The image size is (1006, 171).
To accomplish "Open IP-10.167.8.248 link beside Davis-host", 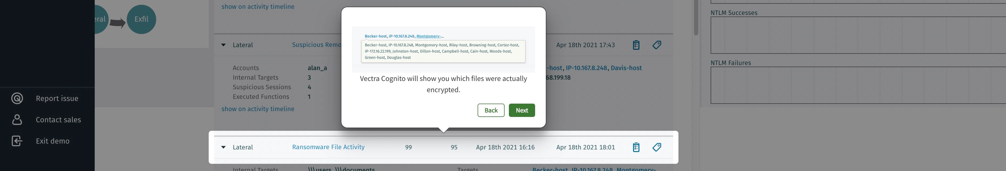I will coord(586,68).
